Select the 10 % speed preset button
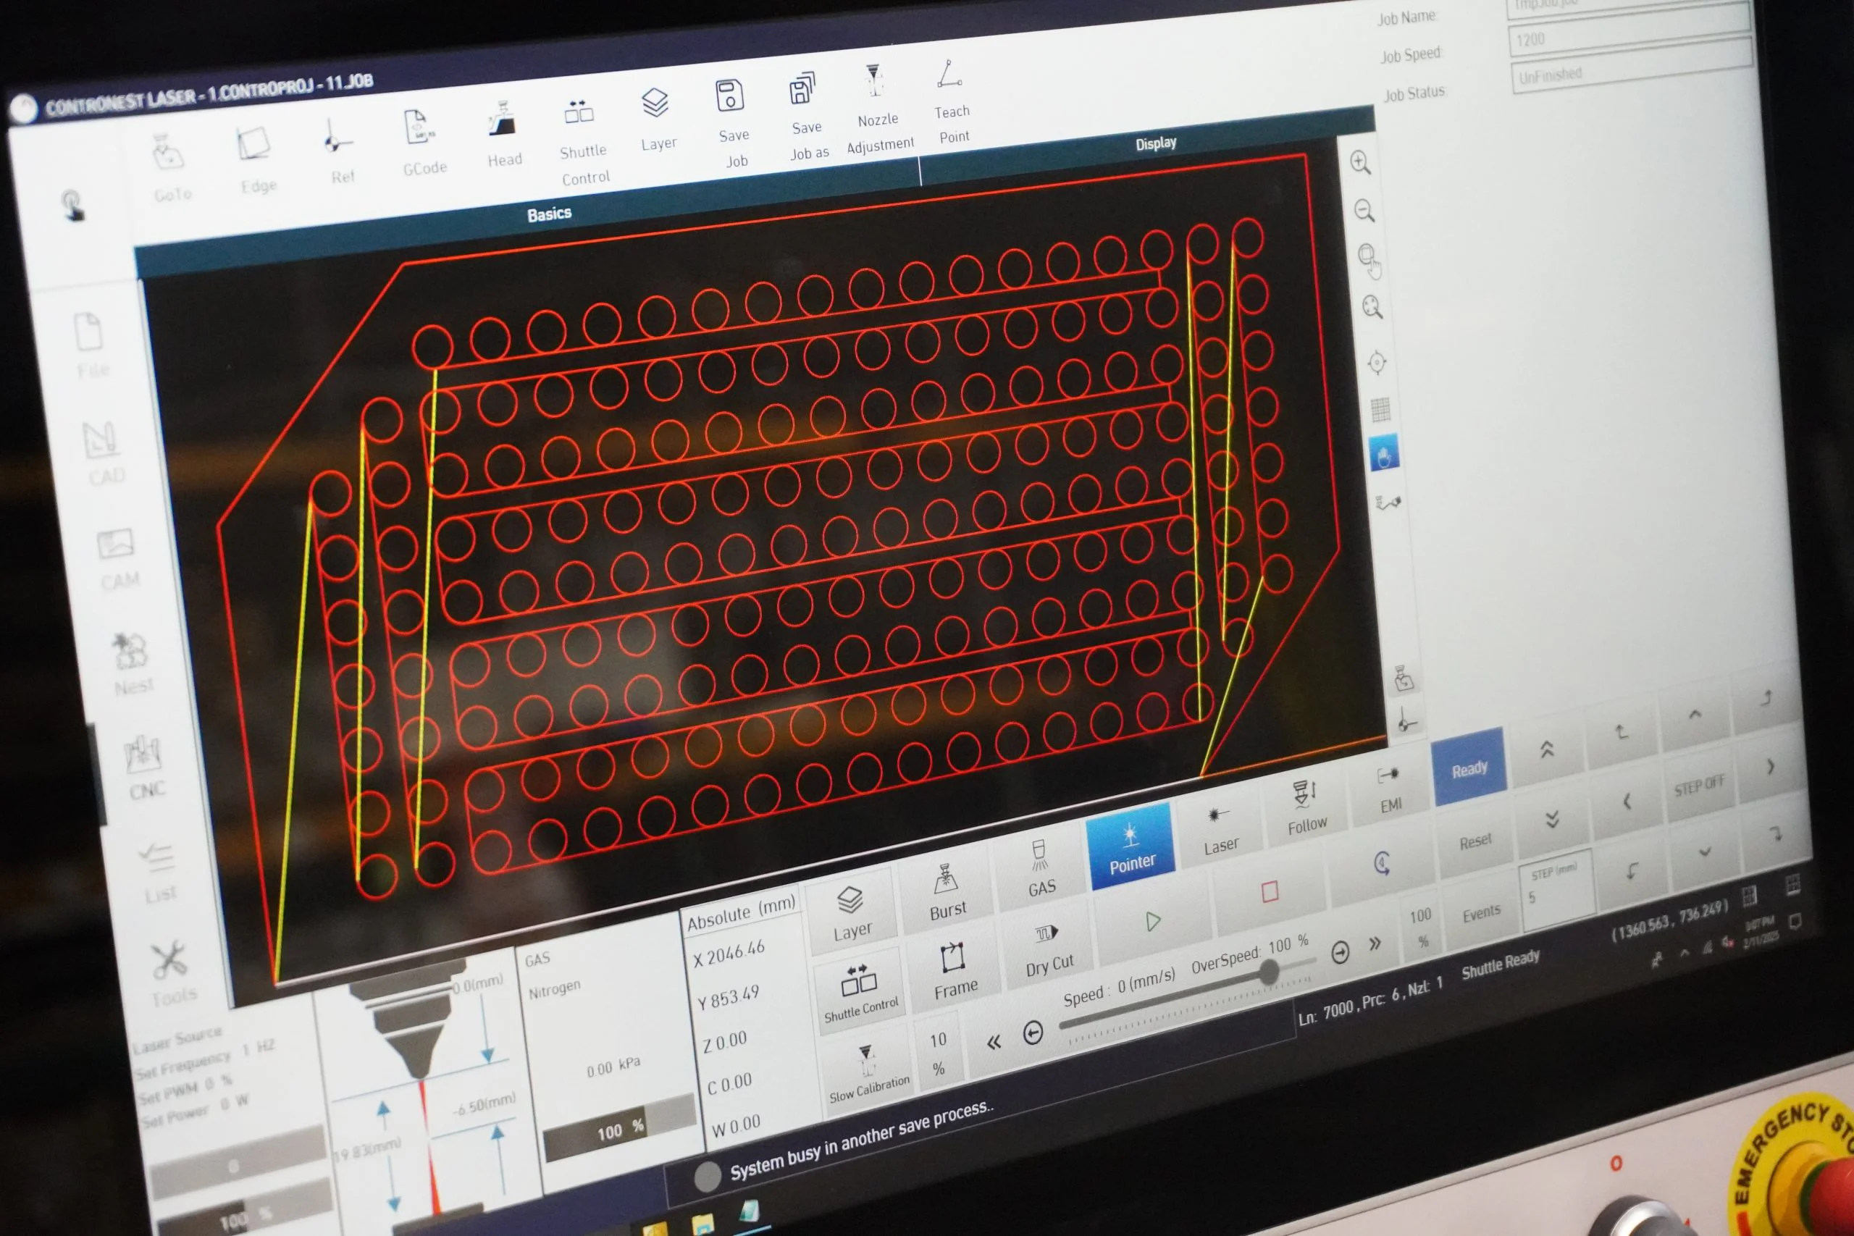 pos(938,1054)
